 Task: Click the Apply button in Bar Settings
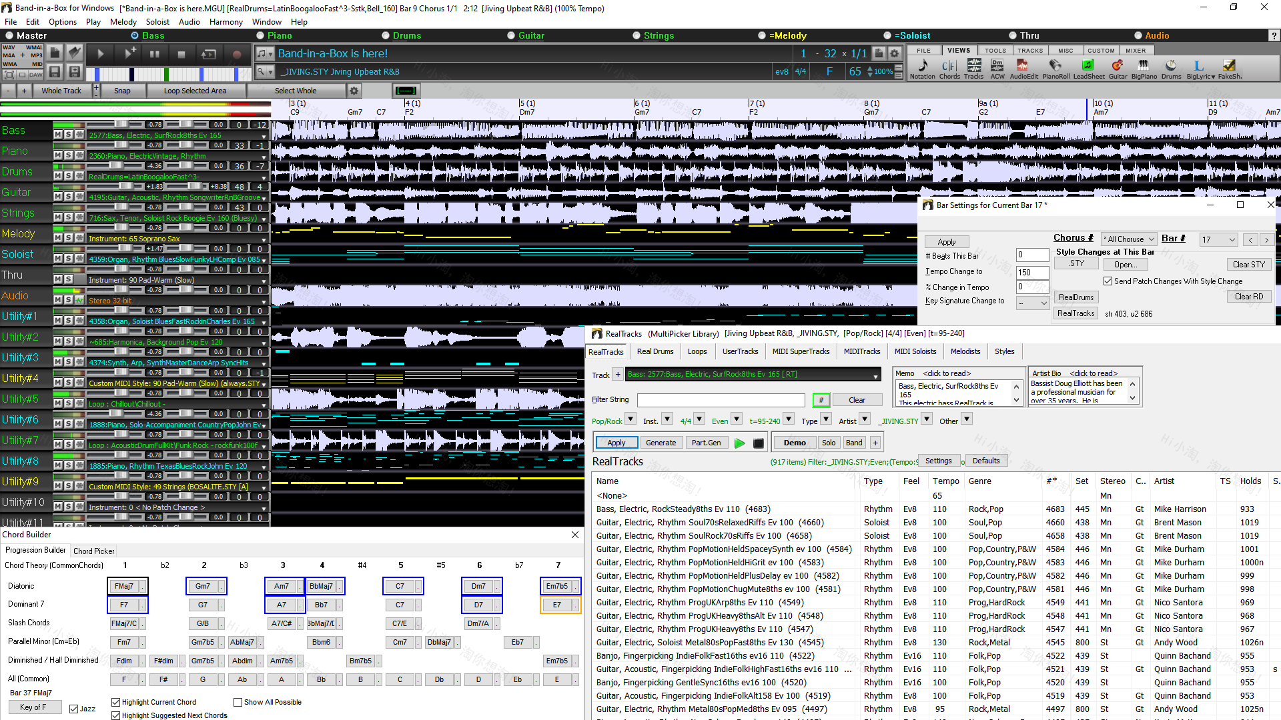[x=946, y=241]
